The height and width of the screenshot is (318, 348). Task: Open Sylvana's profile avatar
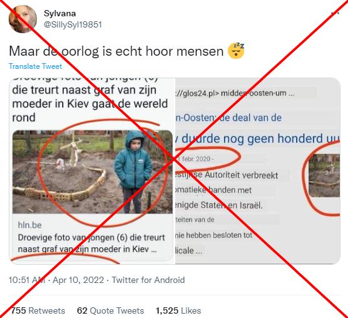click(23, 19)
